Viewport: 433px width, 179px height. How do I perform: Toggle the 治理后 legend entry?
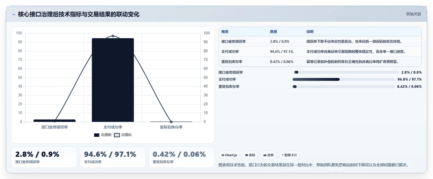pos(123,135)
